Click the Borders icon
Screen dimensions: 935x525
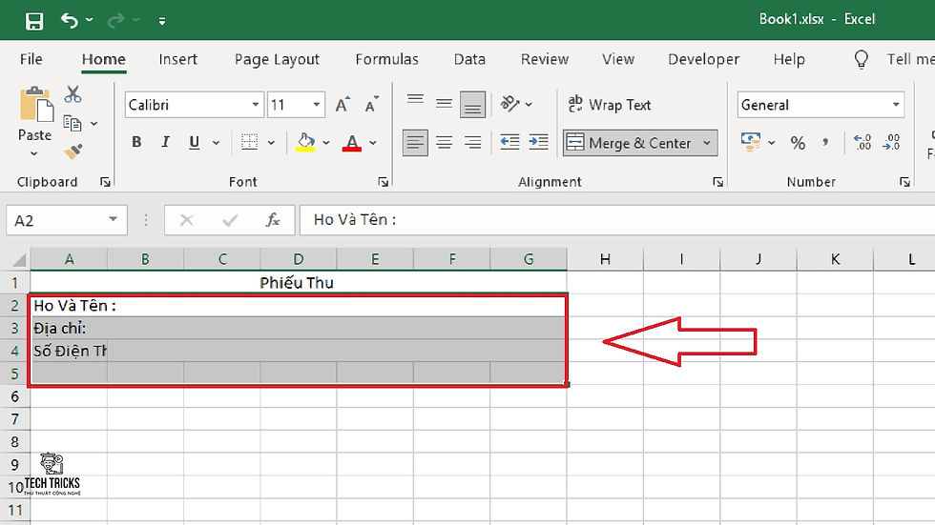coord(249,142)
